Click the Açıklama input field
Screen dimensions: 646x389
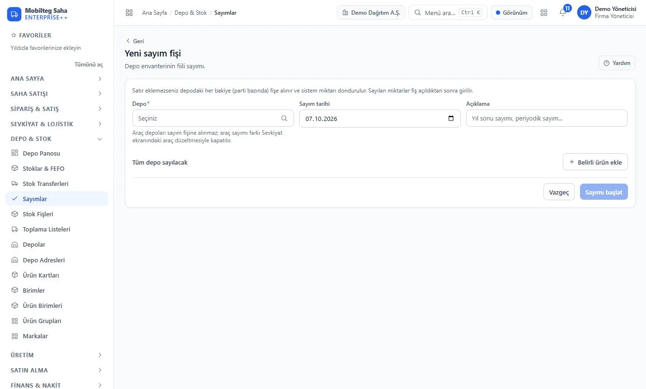547,119
